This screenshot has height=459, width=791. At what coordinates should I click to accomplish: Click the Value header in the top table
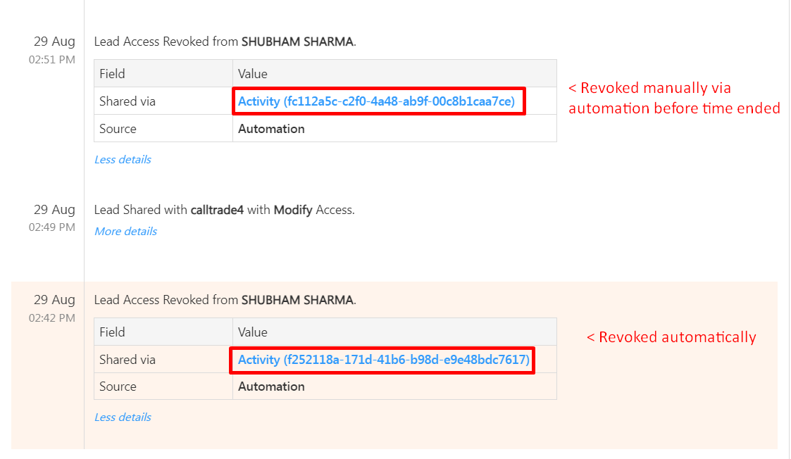(253, 74)
